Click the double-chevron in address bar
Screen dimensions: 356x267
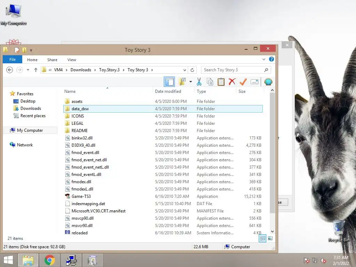pyautogui.click(x=50, y=70)
